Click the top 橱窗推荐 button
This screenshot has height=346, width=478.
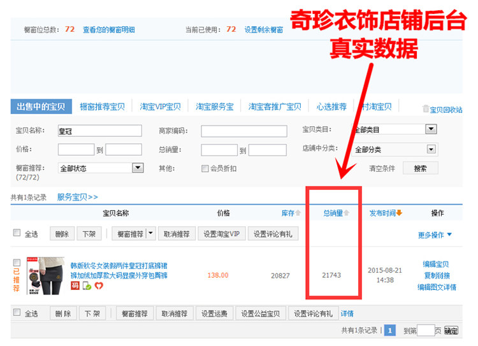[x=129, y=234]
